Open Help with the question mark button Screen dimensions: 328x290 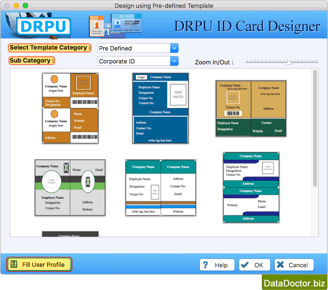coord(217,265)
